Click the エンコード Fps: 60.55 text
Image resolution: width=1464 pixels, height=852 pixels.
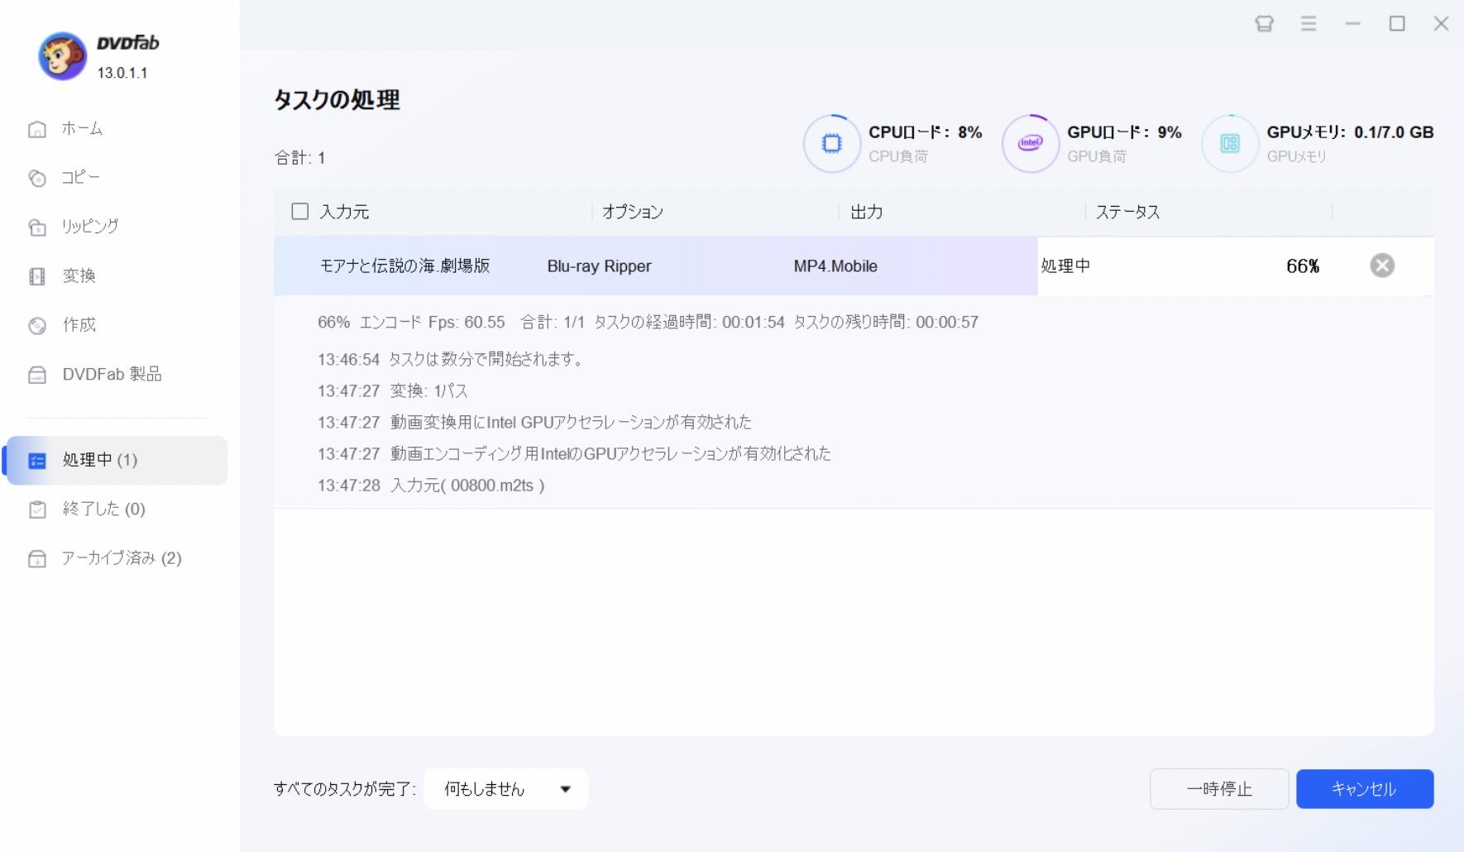(x=433, y=323)
